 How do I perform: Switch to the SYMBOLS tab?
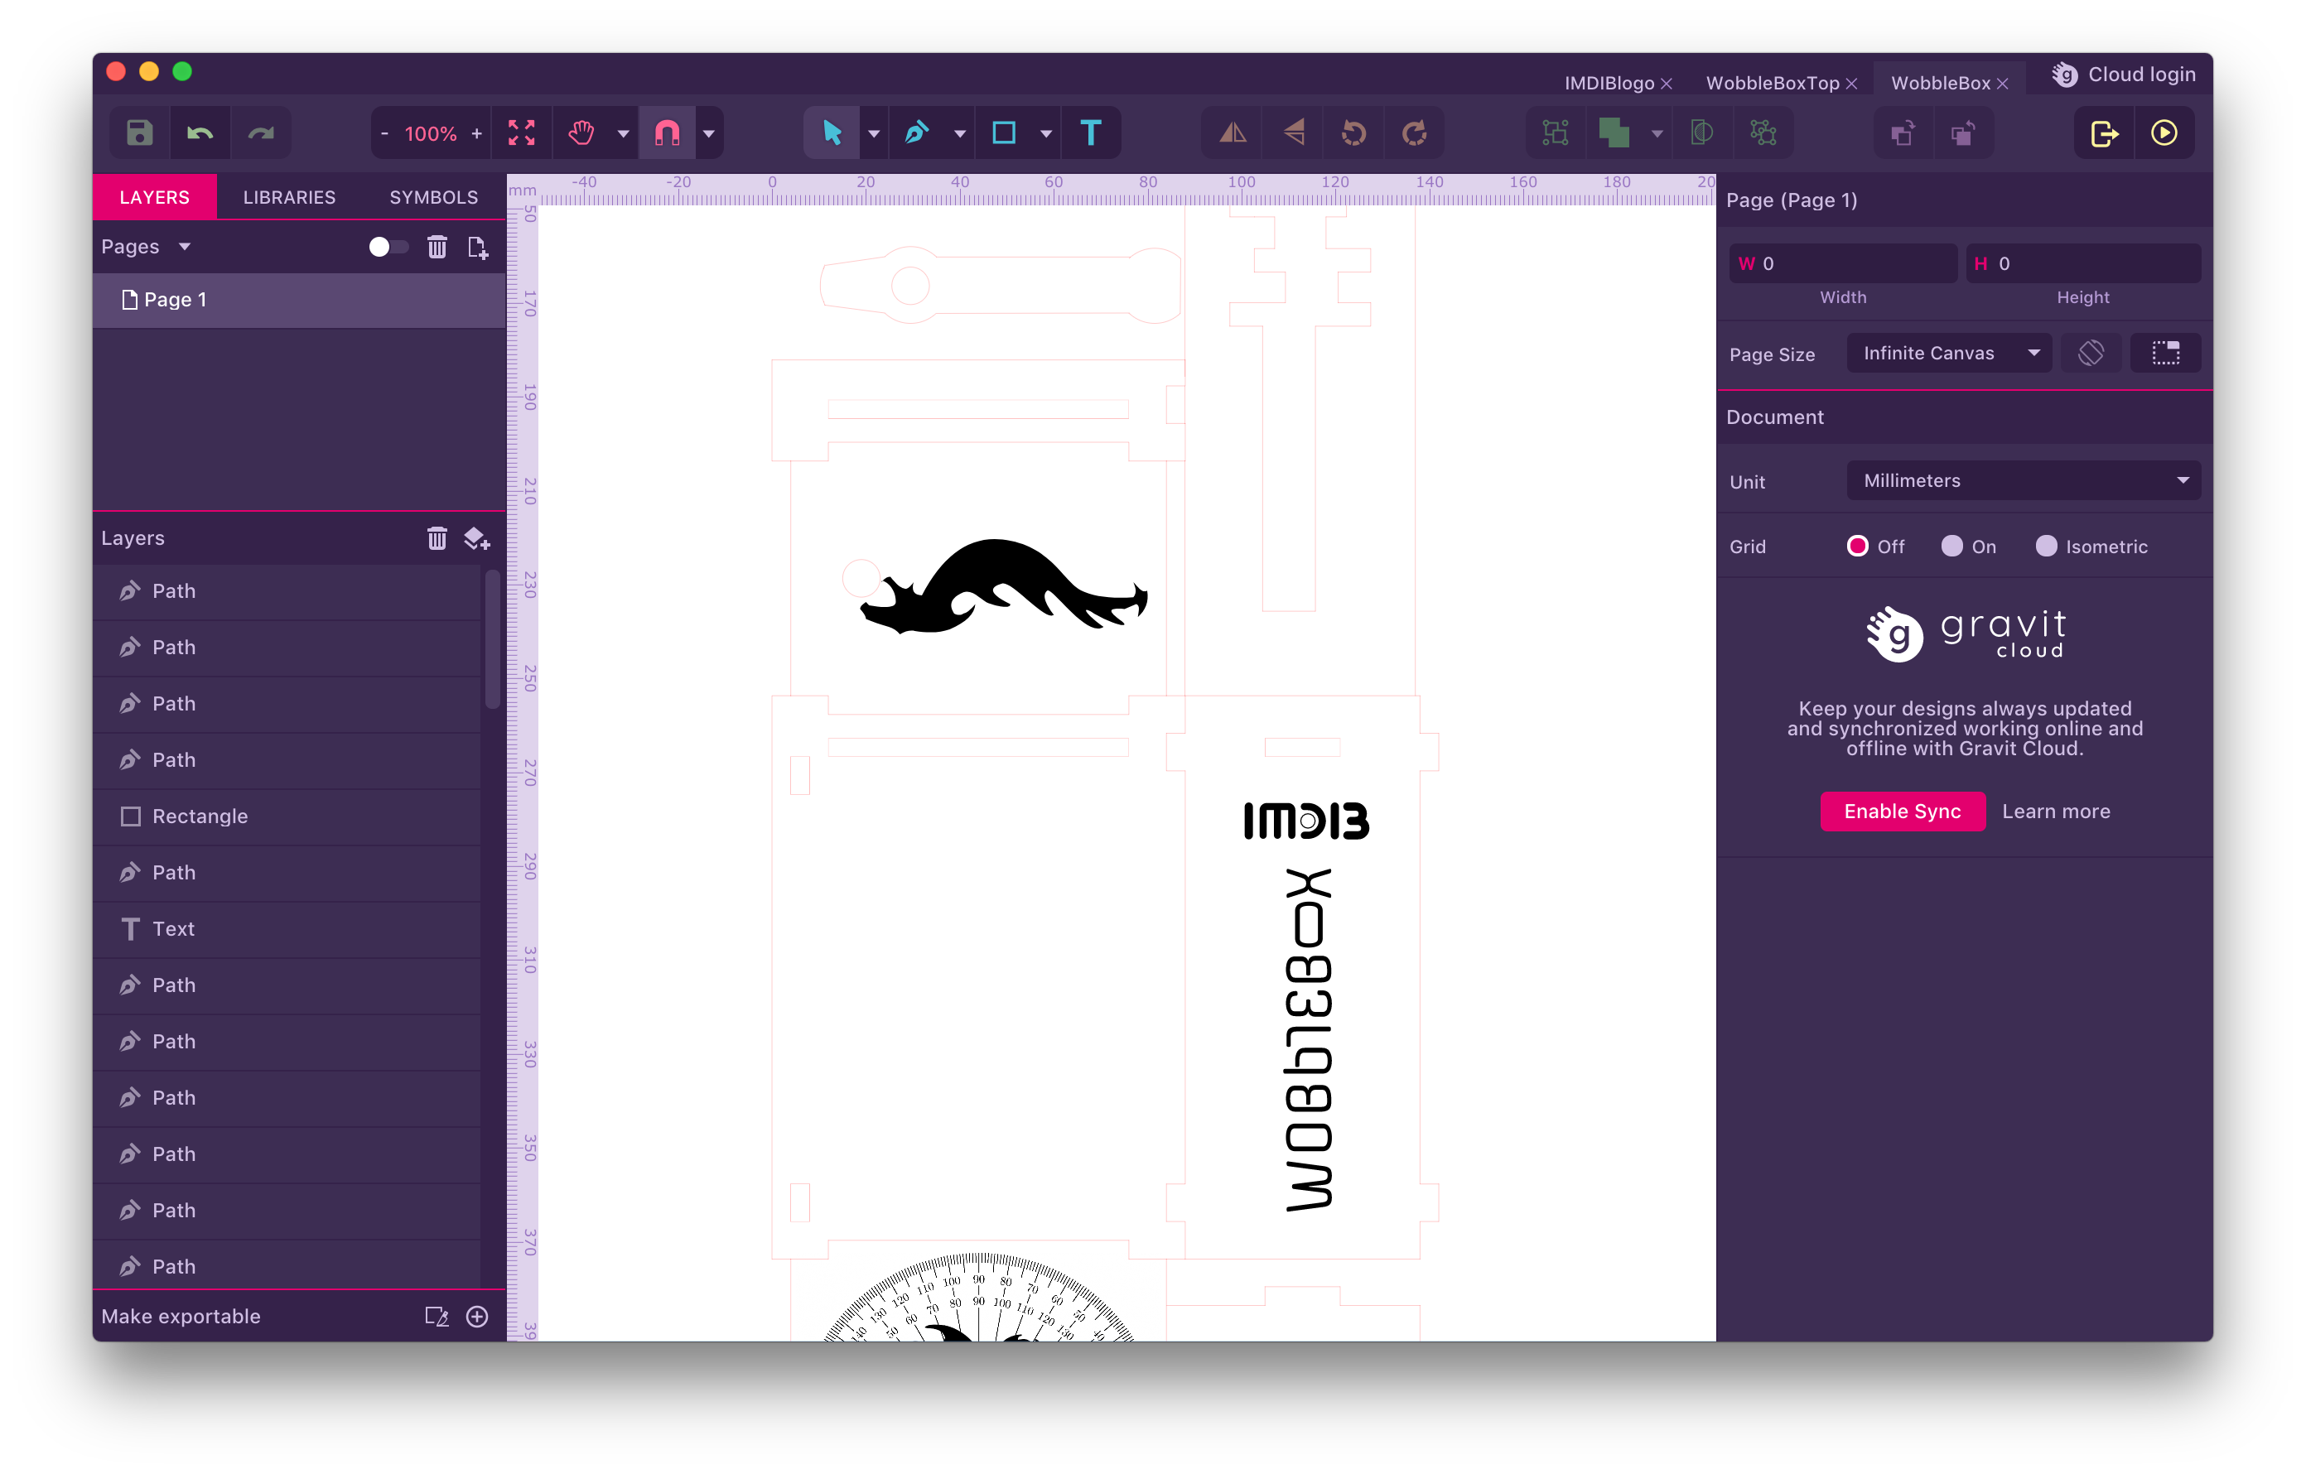pos(433,197)
